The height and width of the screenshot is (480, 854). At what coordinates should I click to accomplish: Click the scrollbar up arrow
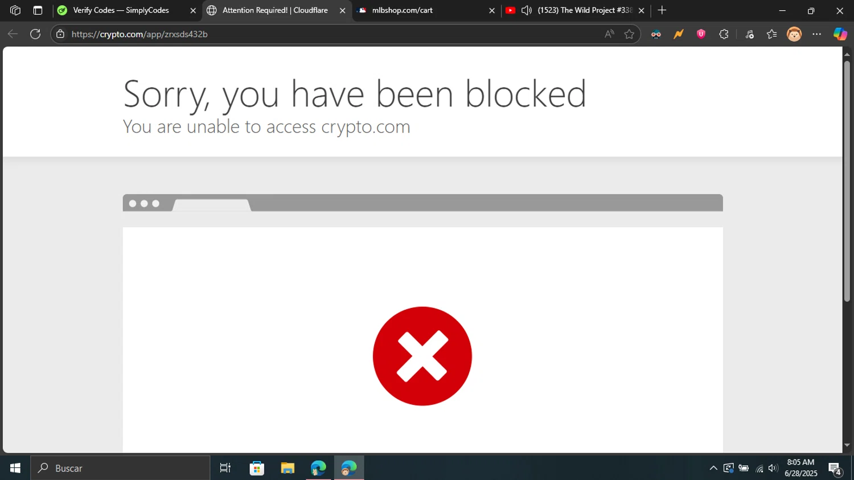pos(847,54)
